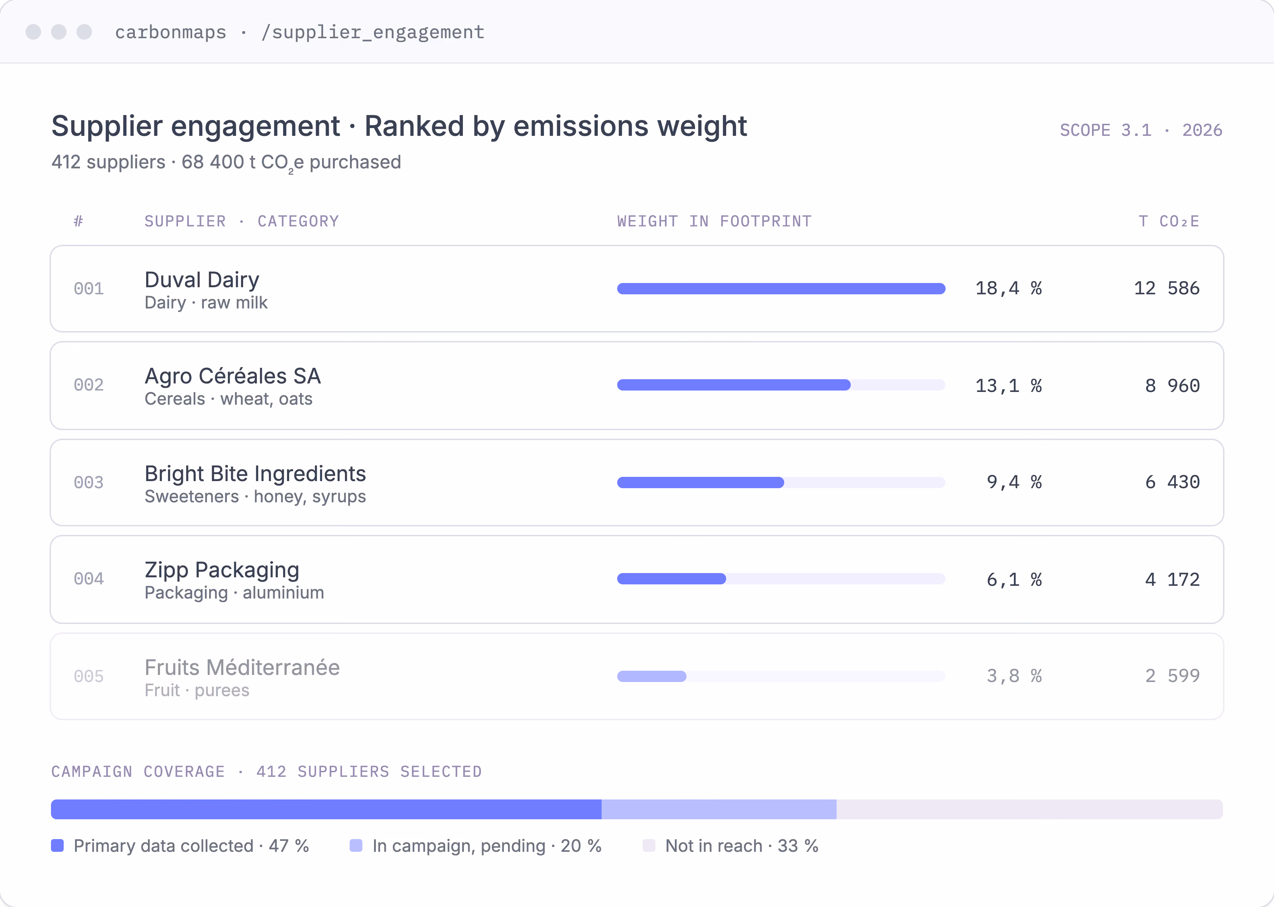Click the Not in reach legend swatch
Image resolution: width=1274 pixels, height=907 pixels.
(649, 845)
